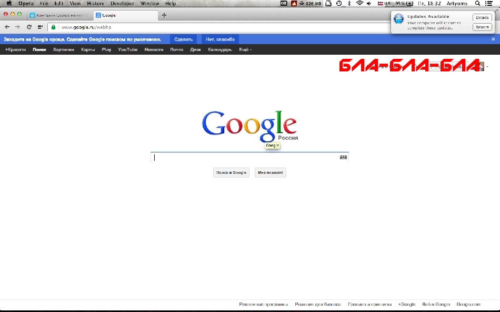Open Notification Center list icon
This screenshot has width=500, height=312.
[x=488, y=4]
